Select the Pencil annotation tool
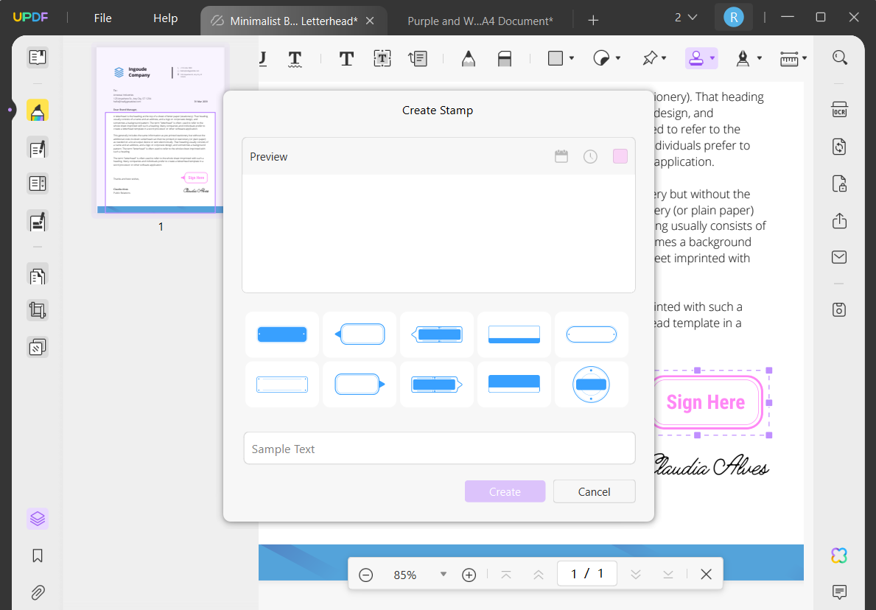The width and height of the screenshot is (876, 610). tap(470, 58)
